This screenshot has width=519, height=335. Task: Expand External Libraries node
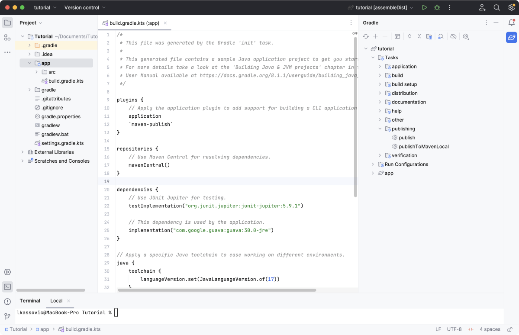pyautogui.click(x=23, y=152)
